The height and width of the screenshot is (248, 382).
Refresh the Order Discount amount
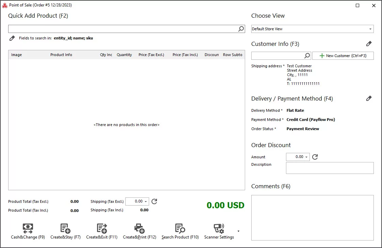tap(315, 157)
